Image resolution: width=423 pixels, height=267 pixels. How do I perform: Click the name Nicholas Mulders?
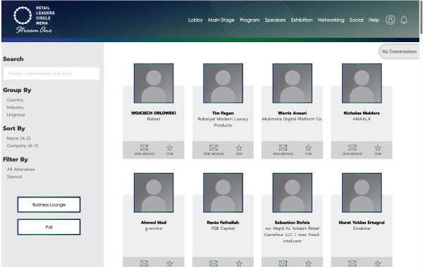click(362, 113)
